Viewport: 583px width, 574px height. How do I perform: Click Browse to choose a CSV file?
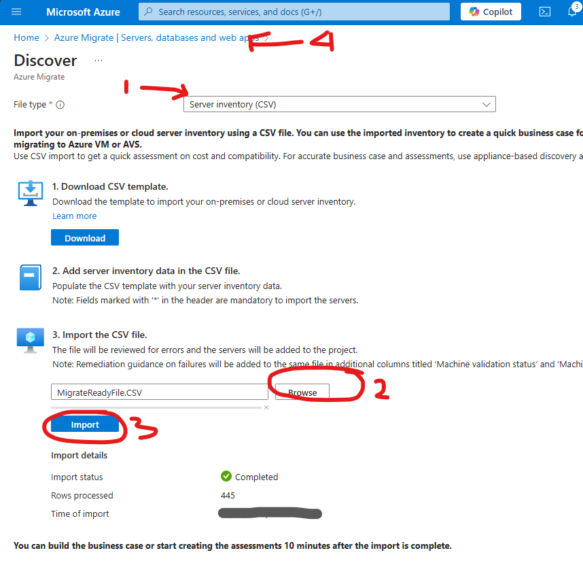click(x=302, y=392)
